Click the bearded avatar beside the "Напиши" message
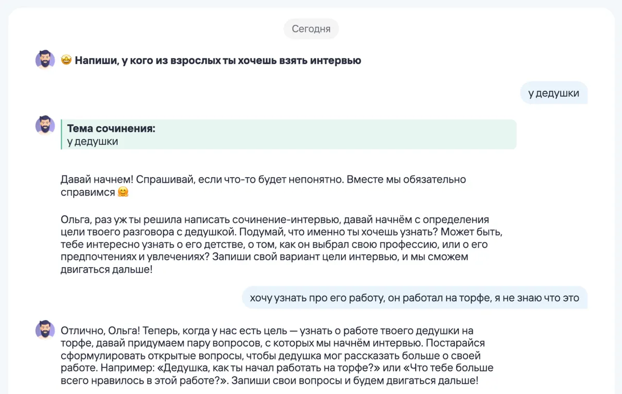622x394 pixels. tap(45, 60)
